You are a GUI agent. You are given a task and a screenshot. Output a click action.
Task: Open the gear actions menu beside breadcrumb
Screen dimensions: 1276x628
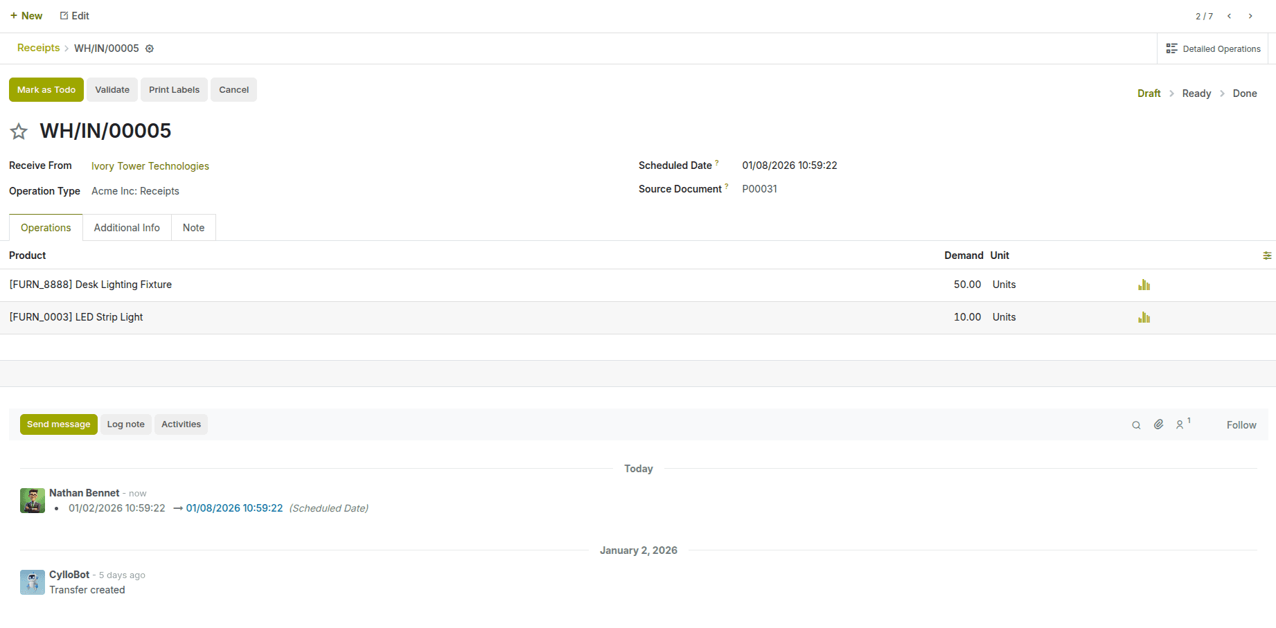tap(150, 48)
